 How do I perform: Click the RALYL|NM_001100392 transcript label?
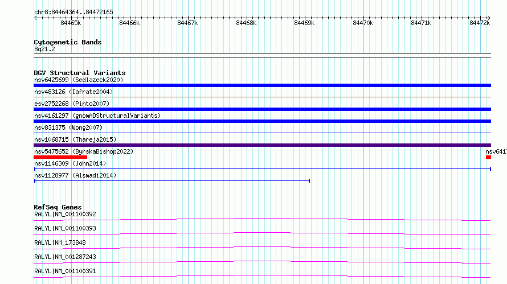point(65,214)
